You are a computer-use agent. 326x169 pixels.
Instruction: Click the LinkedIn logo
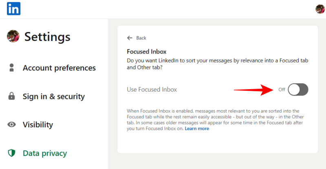point(13,9)
